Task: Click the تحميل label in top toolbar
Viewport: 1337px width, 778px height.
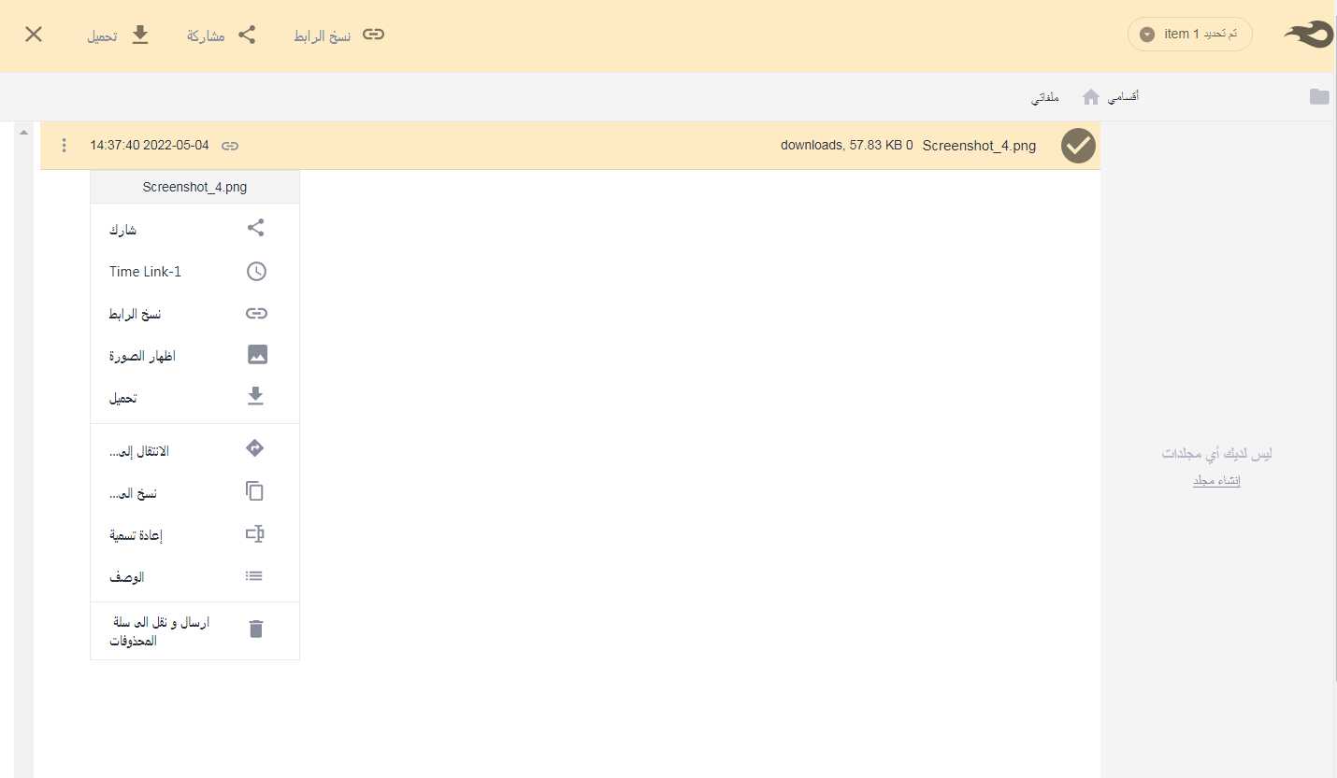Action: (x=103, y=36)
